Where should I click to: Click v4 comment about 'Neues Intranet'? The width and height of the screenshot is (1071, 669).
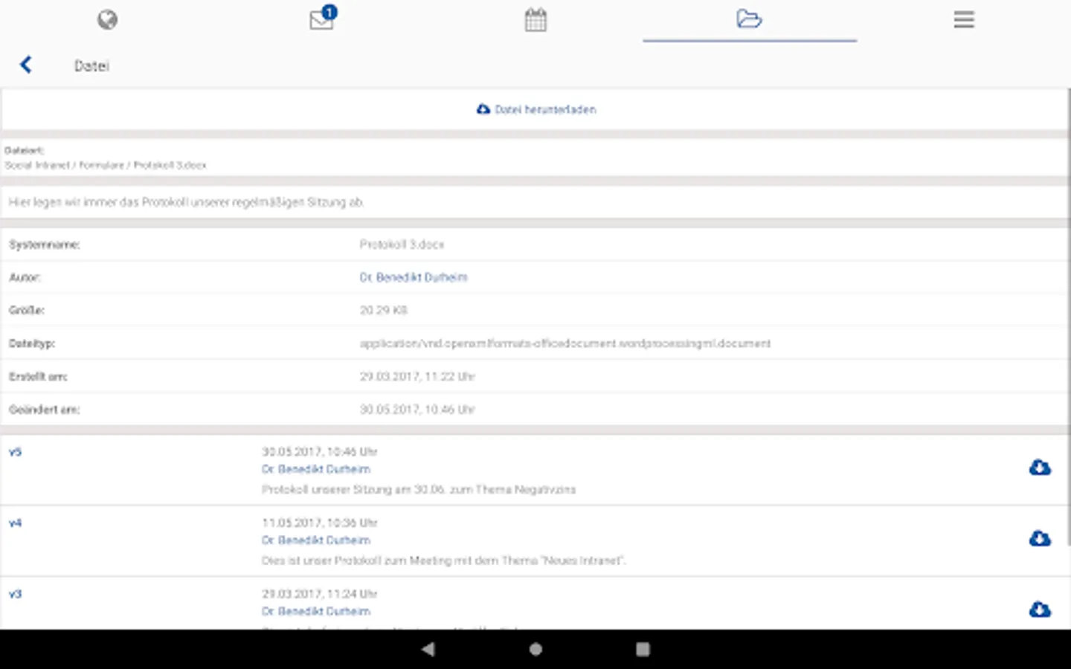[444, 560]
